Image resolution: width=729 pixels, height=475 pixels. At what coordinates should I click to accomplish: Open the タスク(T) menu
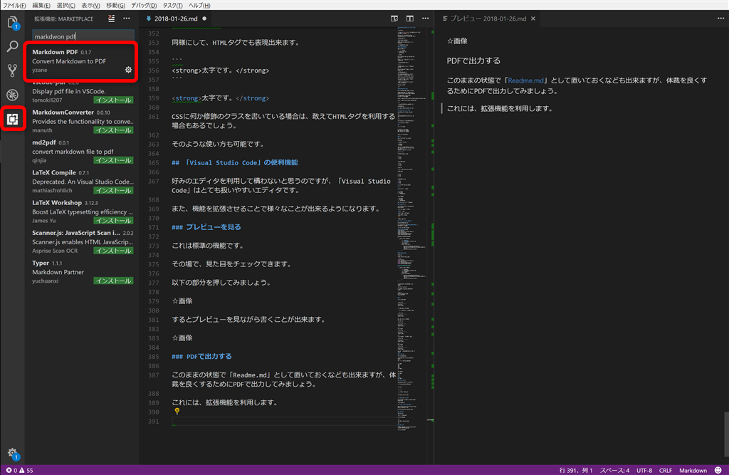[x=172, y=5]
